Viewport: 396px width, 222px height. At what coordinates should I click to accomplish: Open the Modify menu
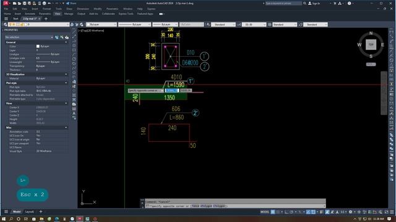pyautogui.click(x=98, y=9)
